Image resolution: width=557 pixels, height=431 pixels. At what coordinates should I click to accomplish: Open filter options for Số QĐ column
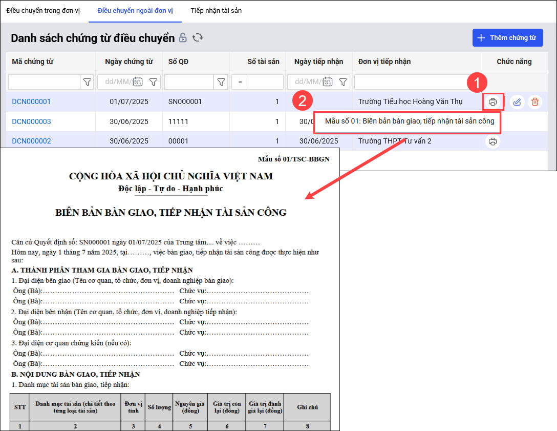click(221, 82)
